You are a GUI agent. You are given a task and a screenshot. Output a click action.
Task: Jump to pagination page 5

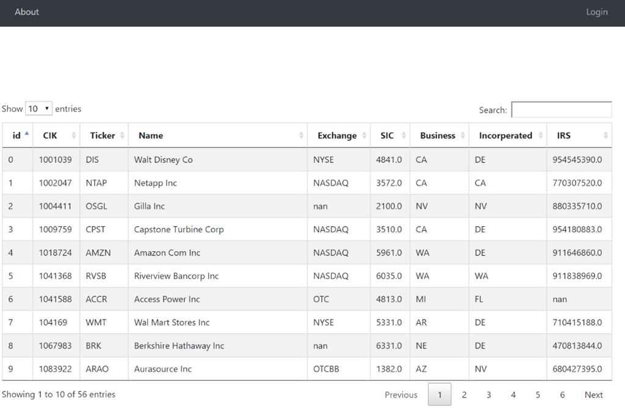pyautogui.click(x=538, y=394)
